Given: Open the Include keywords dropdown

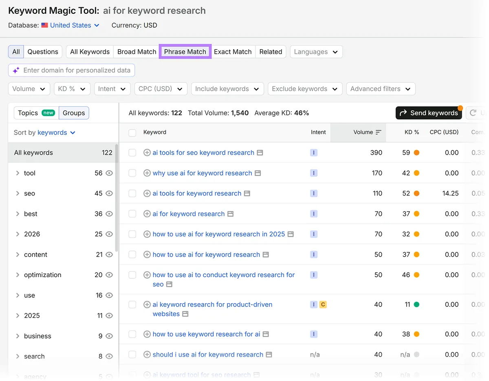Looking at the screenshot, I should 227,89.
